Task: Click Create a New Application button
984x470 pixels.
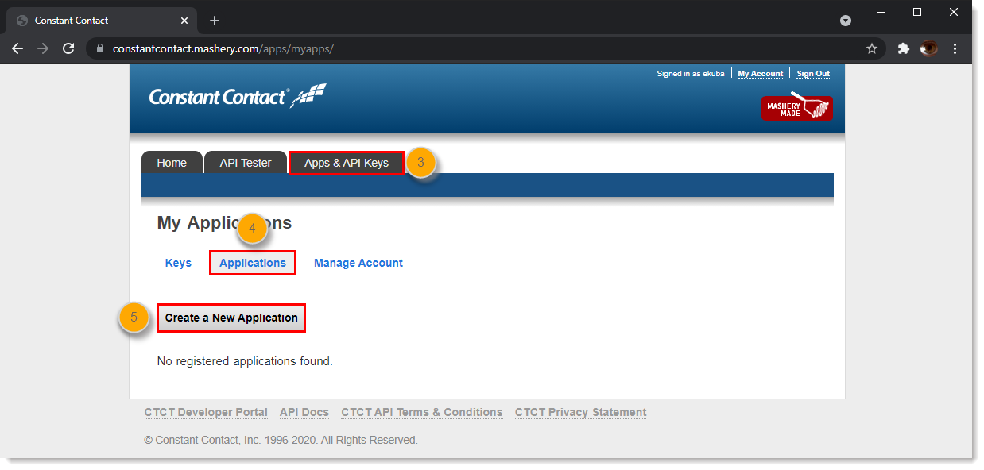Action: pos(231,318)
